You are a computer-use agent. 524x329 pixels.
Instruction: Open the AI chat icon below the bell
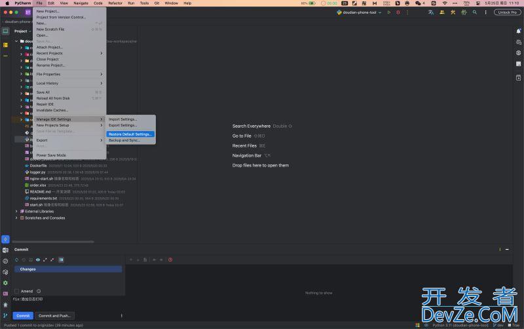(x=518, y=42)
